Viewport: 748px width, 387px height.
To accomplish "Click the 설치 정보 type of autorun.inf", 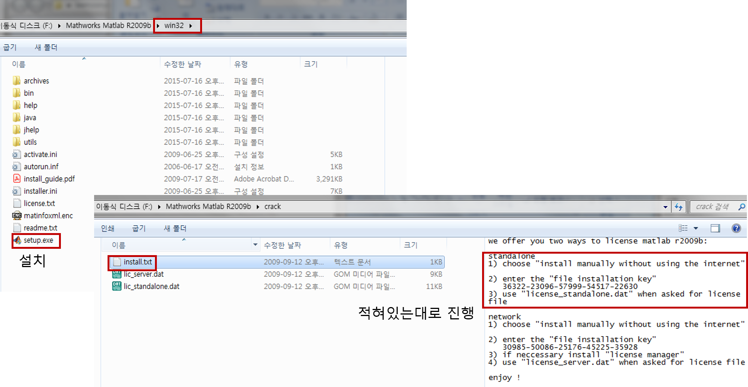I will (249, 167).
